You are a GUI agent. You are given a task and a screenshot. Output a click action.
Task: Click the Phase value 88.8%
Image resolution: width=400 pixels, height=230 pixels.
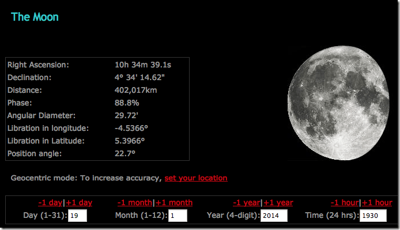coord(127,103)
